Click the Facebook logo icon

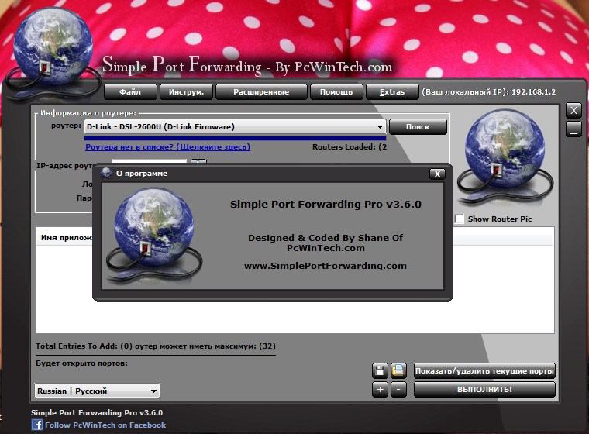pyautogui.click(x=36, y=425)
